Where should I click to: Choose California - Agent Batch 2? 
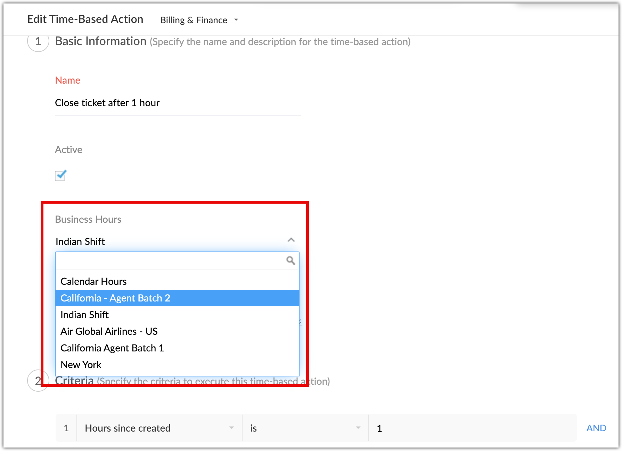click(115, 298)
